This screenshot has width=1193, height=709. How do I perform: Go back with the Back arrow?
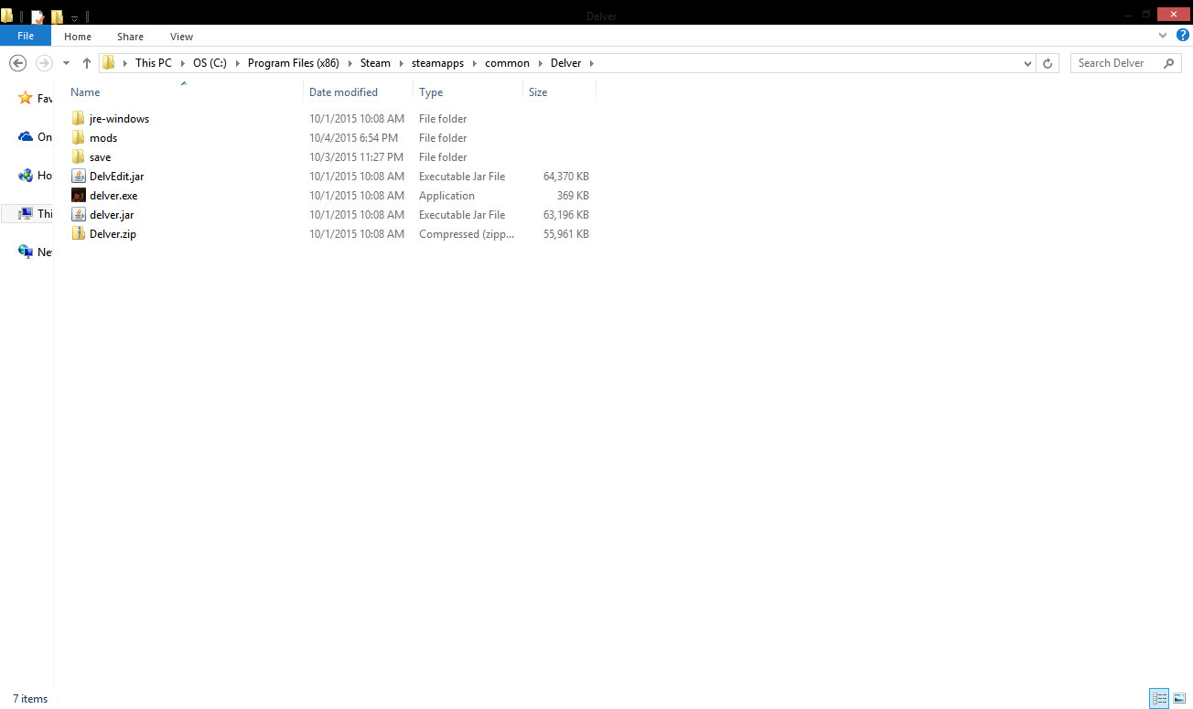(17, 63)
